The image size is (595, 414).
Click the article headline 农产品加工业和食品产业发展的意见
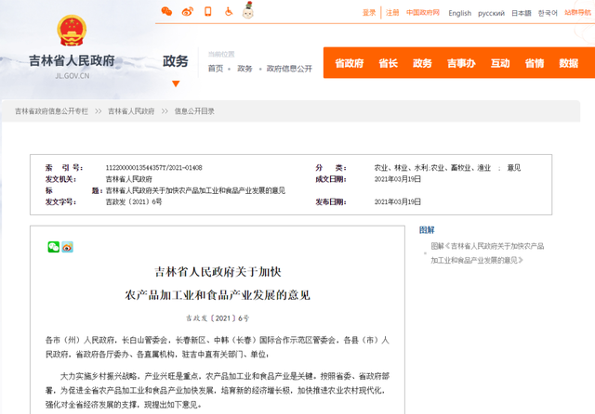218,295
